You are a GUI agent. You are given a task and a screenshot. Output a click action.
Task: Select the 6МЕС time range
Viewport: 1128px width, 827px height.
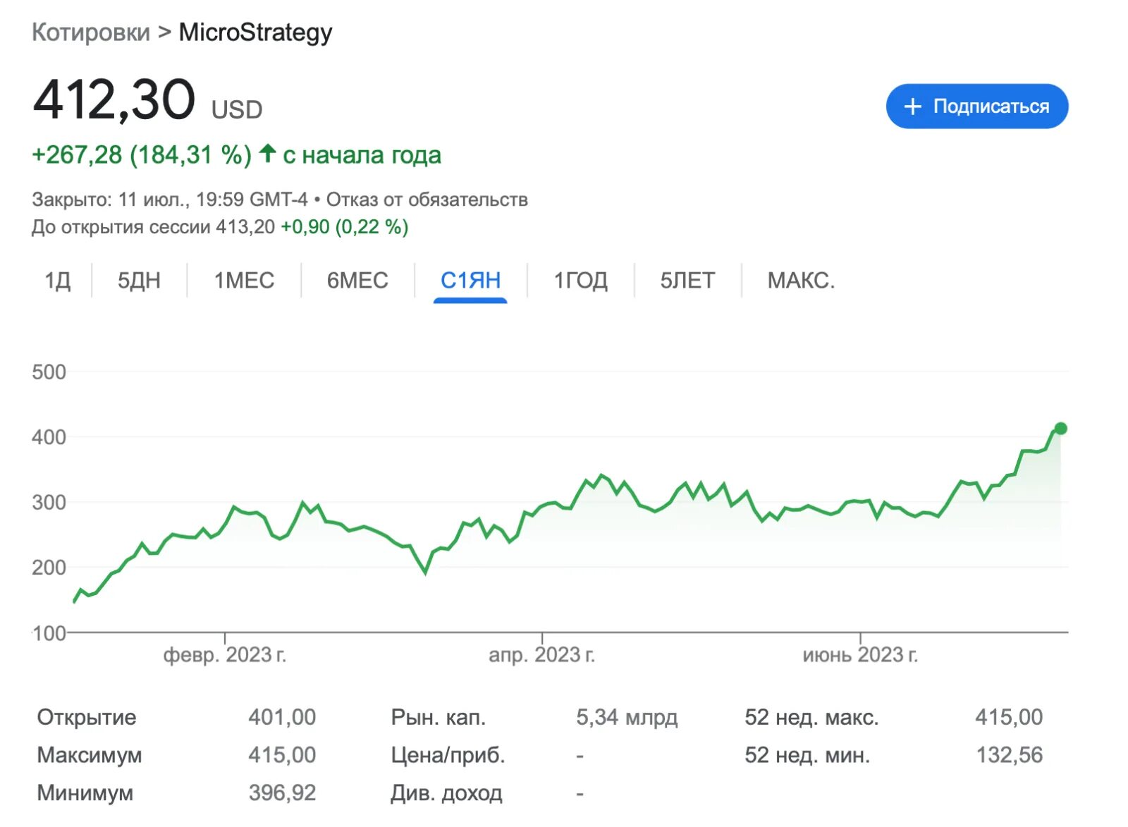(357, 281)
